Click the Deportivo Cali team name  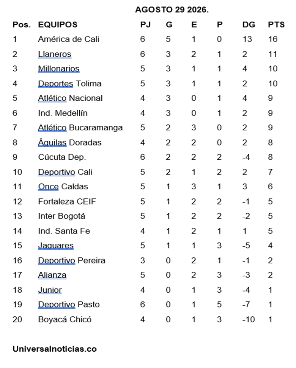click(x=65, y=172)
